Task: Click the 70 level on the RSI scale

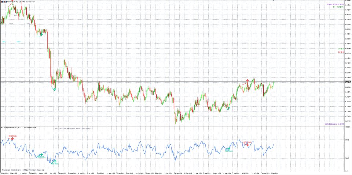Action: pos(347,140)
